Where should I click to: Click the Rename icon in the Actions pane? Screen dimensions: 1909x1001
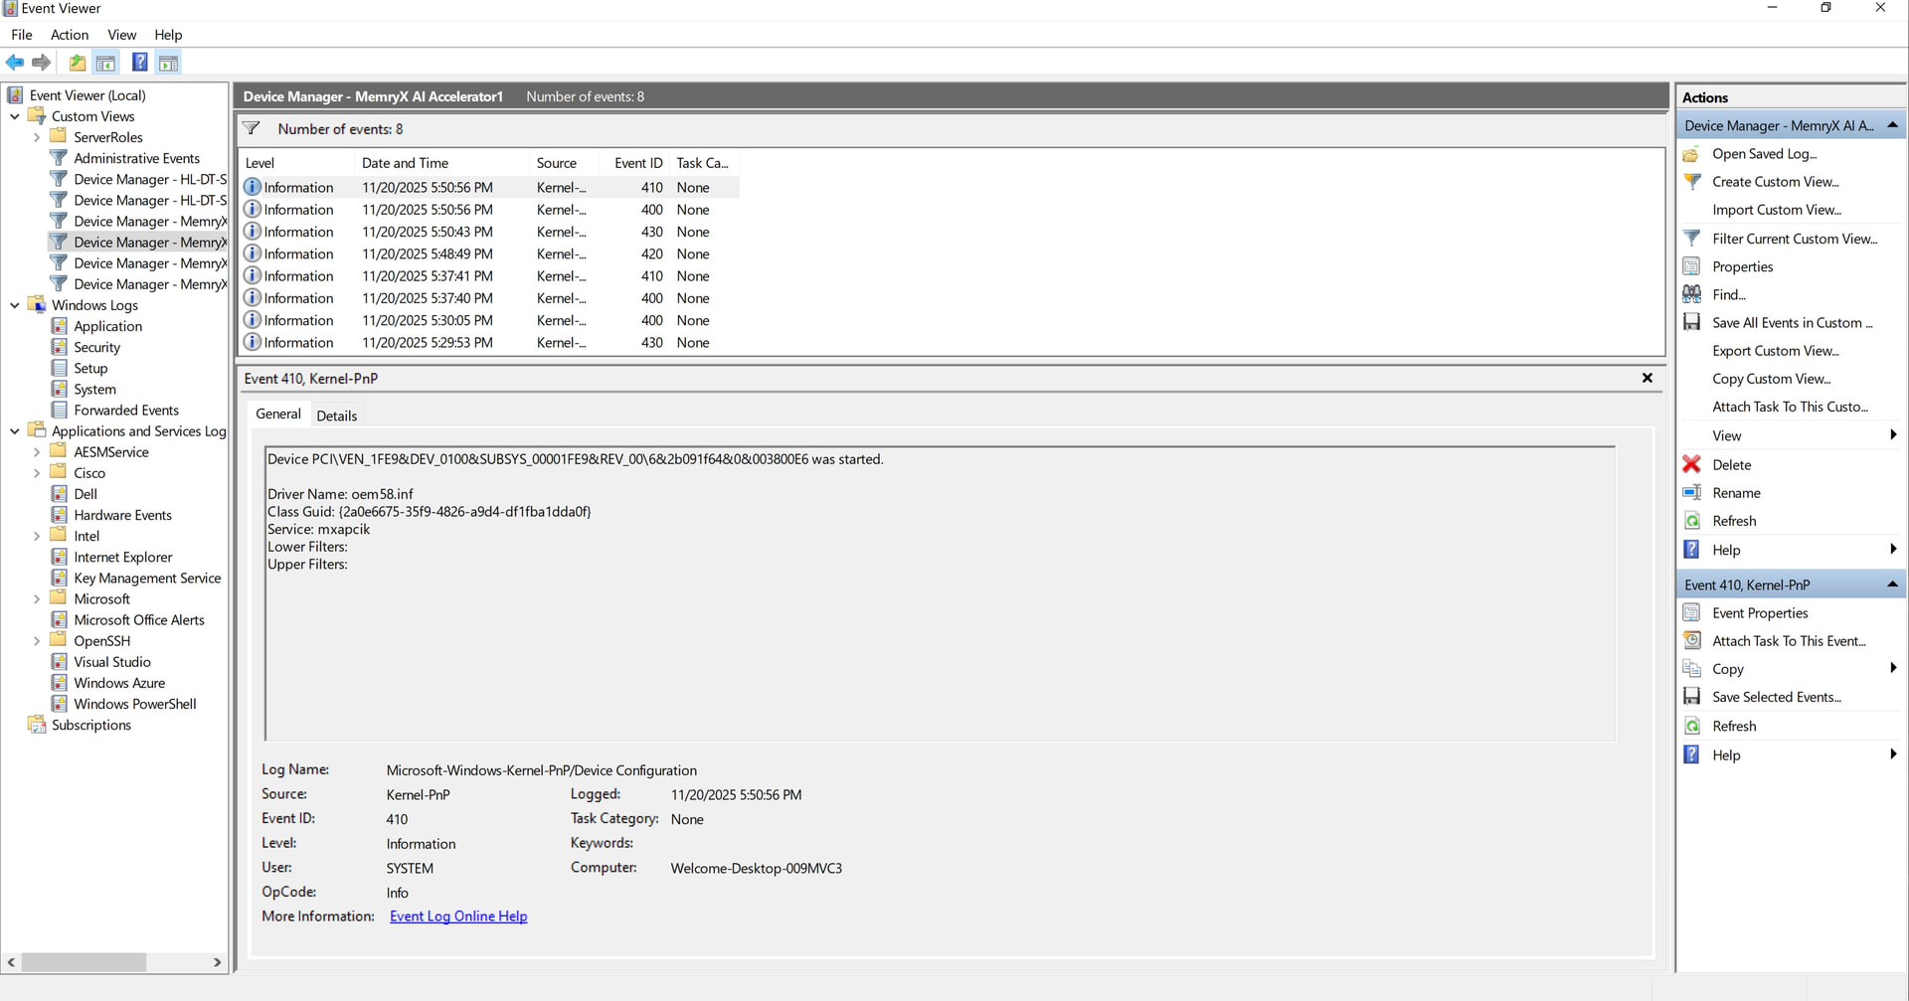1691,492
